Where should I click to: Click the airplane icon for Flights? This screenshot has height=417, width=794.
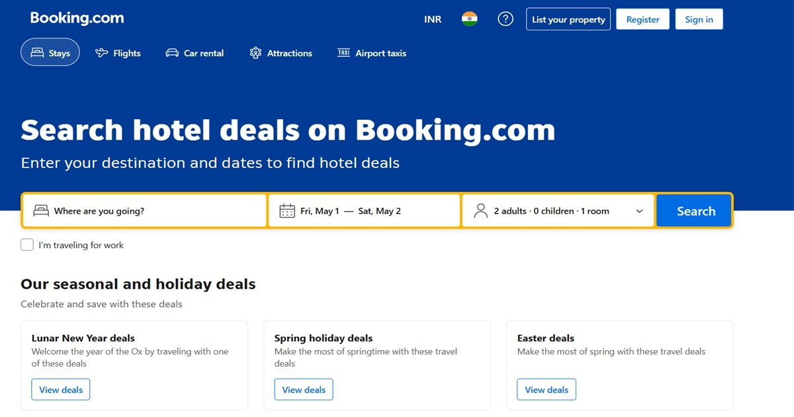point(102,53)
